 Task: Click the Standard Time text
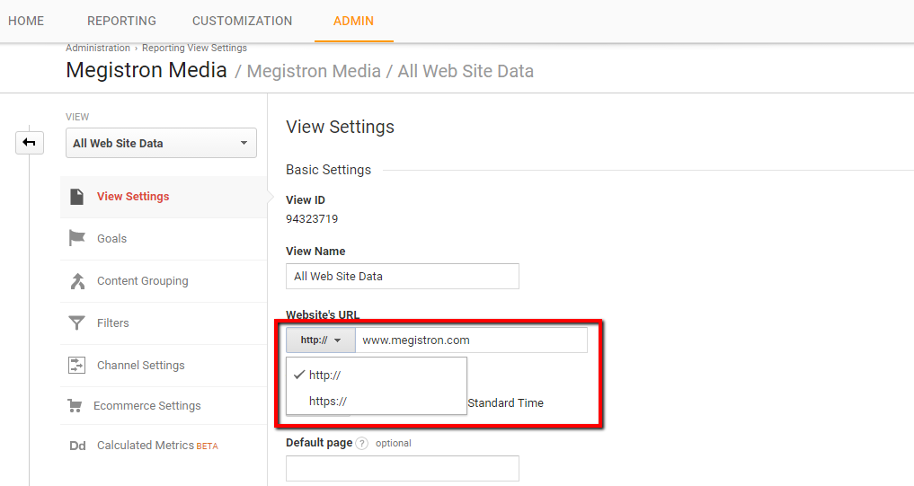505,402
